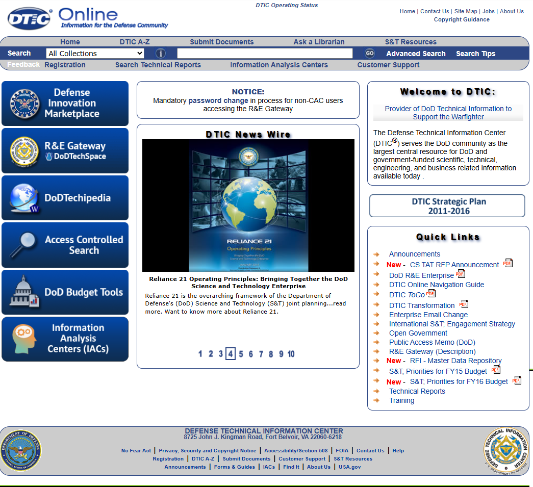Open the PDF icon beside DTIC ToGo
The height and width of the screenshot is (487, 533).
(431, 293)
